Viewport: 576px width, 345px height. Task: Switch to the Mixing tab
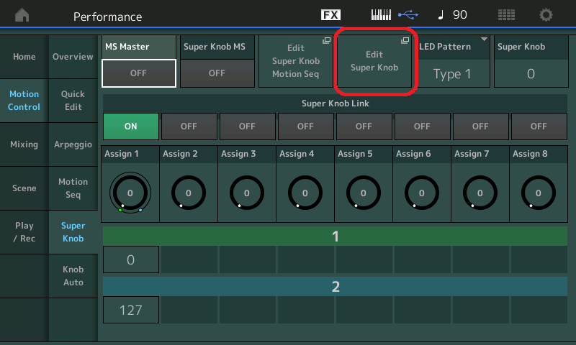pyautogui.click(x=24, y=144)
